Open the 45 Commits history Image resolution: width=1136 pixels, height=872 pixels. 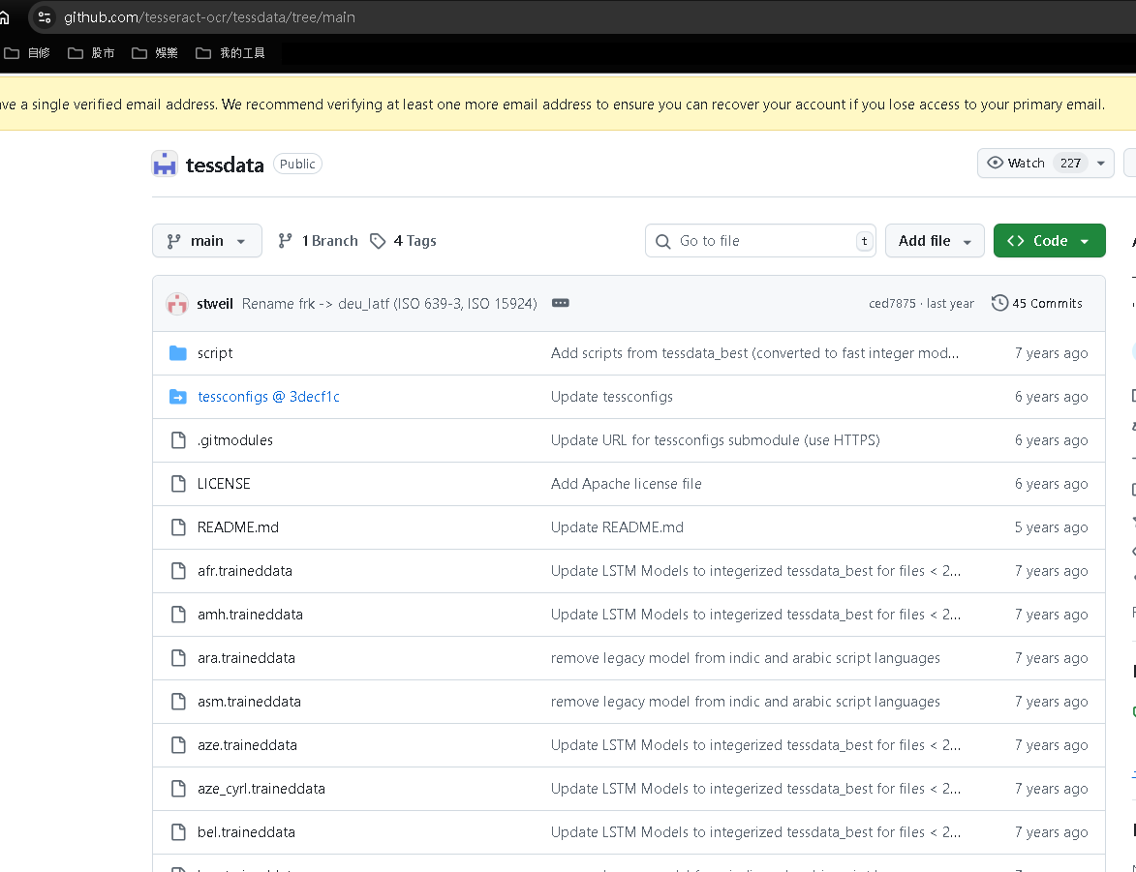(1036, 304)
